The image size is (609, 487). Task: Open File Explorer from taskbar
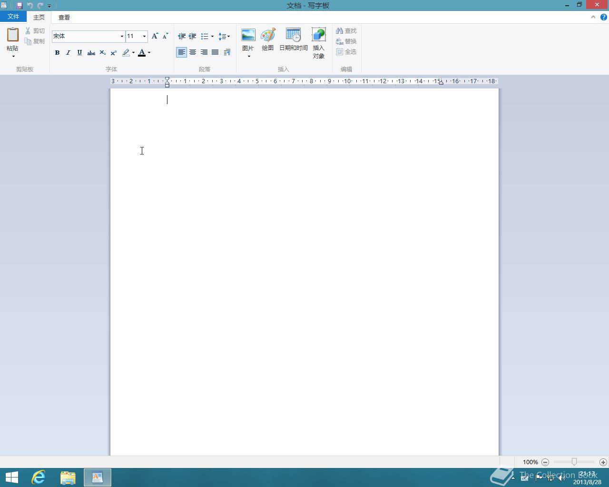(x=68, y=477)
